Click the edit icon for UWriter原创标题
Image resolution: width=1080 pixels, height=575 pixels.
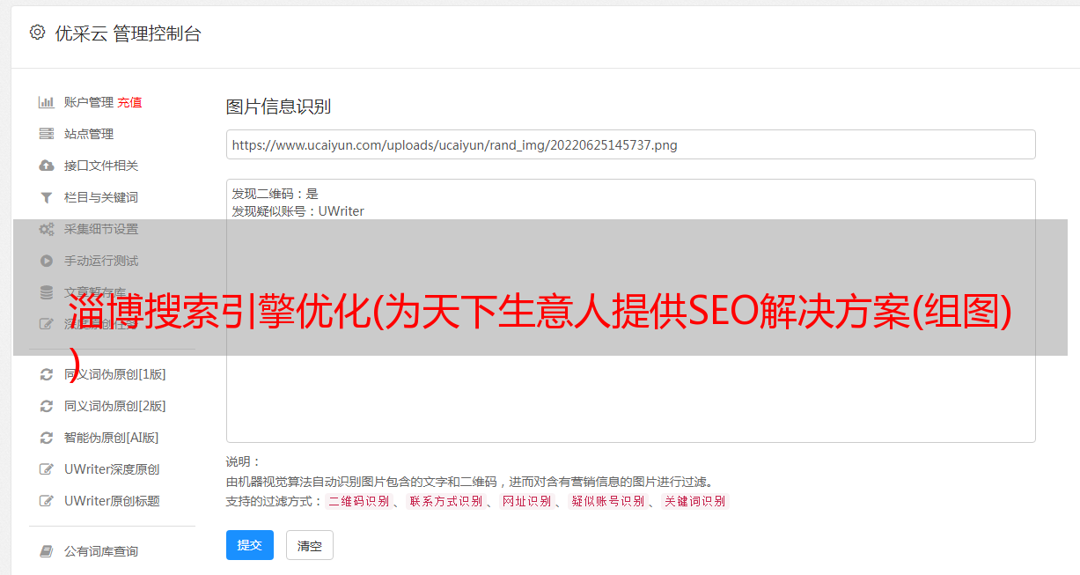pos(47,501)
